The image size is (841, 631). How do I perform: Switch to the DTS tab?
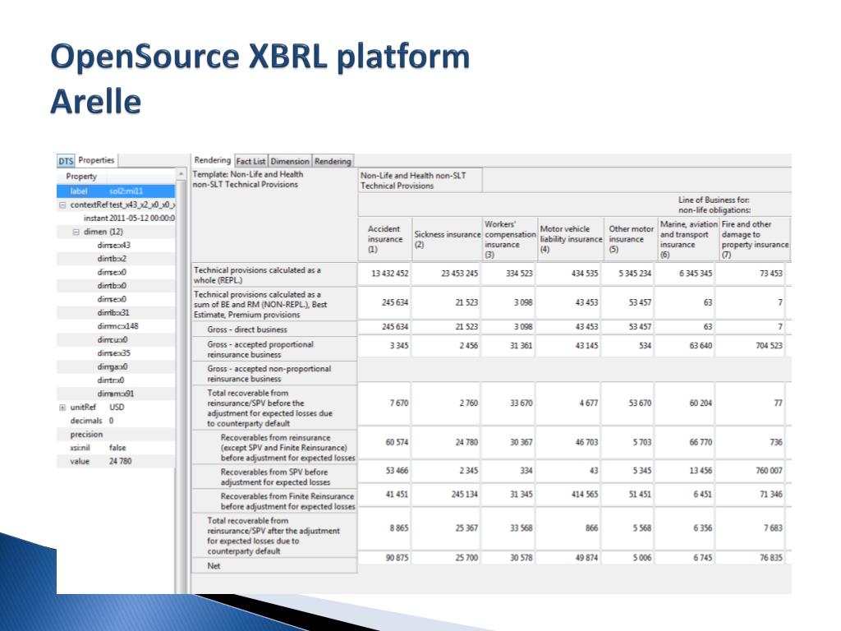pyautogui.click(x=66, y=160)
